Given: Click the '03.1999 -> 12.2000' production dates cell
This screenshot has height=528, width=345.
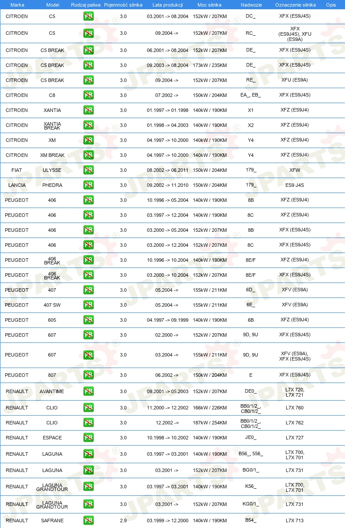Looking at the screenshot, I should 168,520.
